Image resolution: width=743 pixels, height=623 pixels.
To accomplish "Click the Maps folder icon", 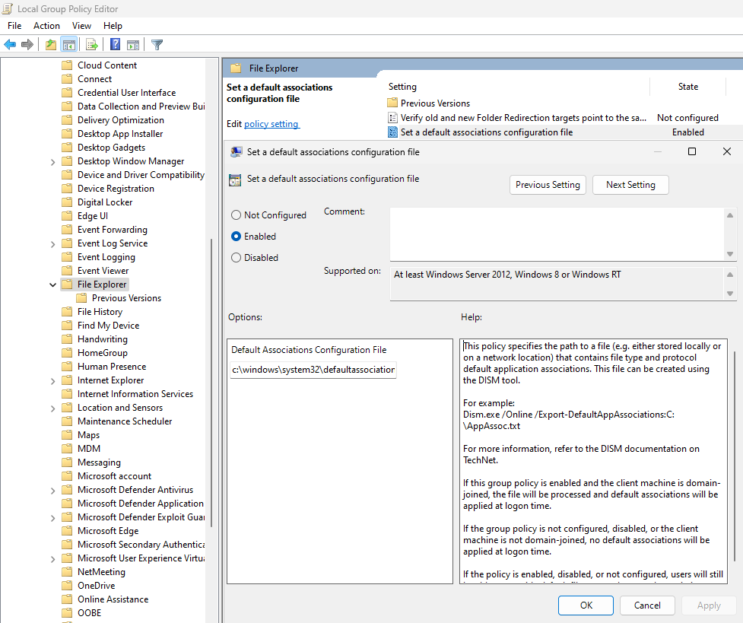I will 67,435.
